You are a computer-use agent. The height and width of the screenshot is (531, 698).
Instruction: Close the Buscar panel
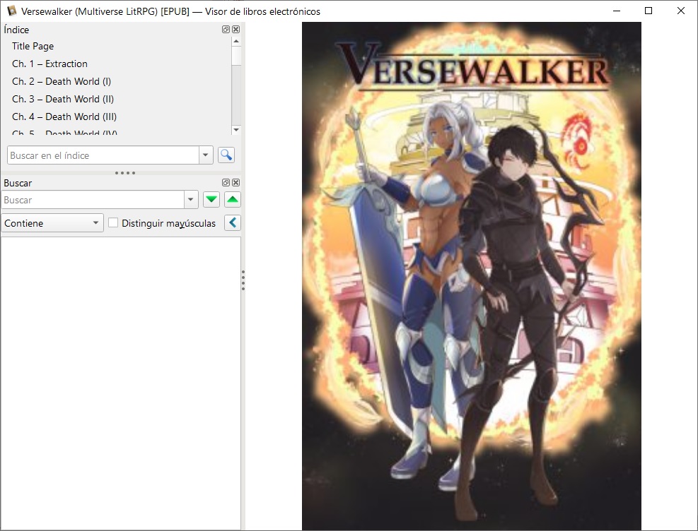pyautogui.click(x=236, y=183)
